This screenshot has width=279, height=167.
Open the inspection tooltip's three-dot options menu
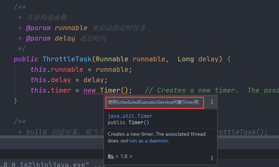212,102
